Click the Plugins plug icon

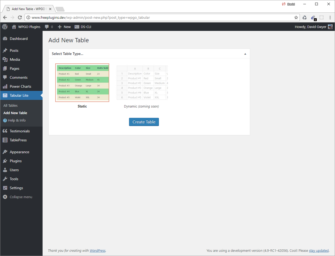(5, 161)
